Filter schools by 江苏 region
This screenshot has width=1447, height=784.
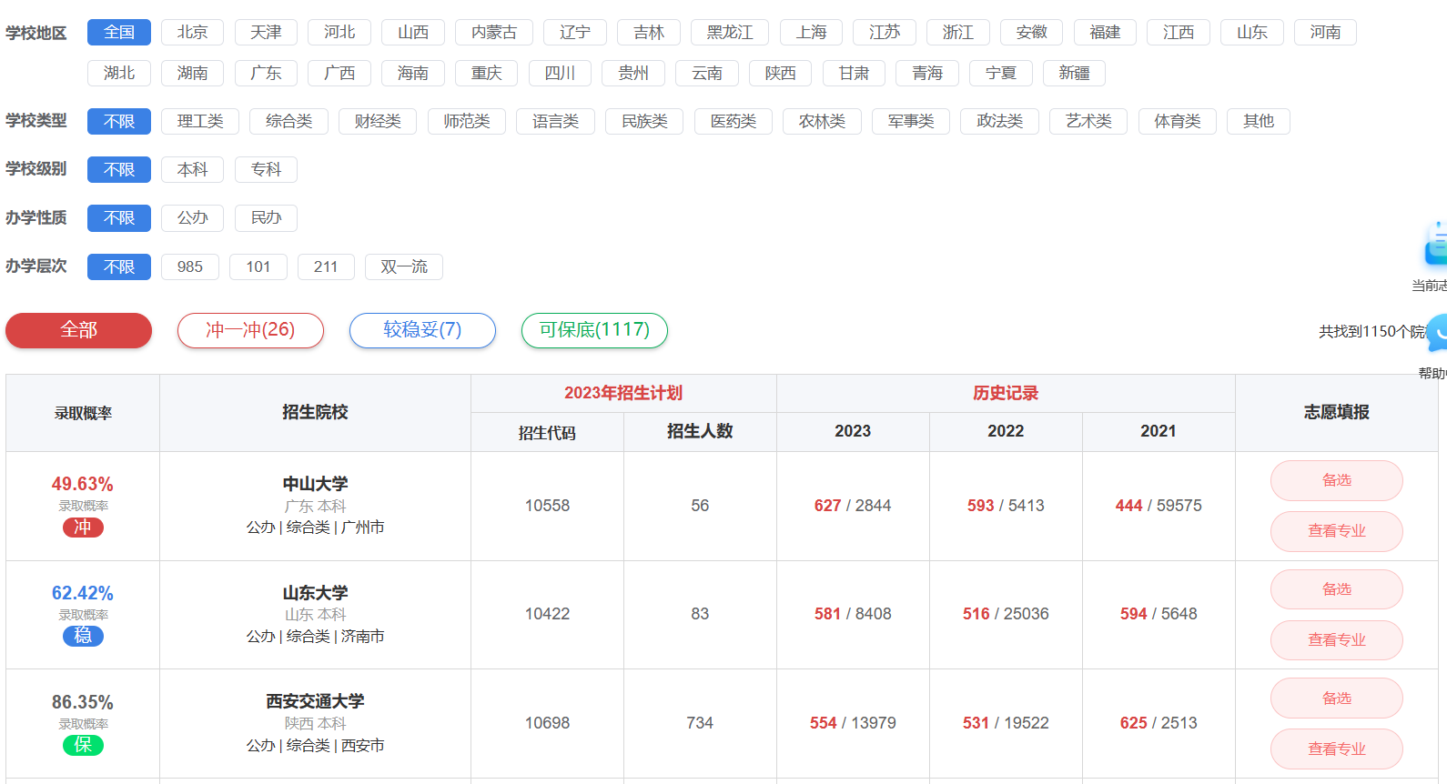pyautogui.click(x=885, y=33)
